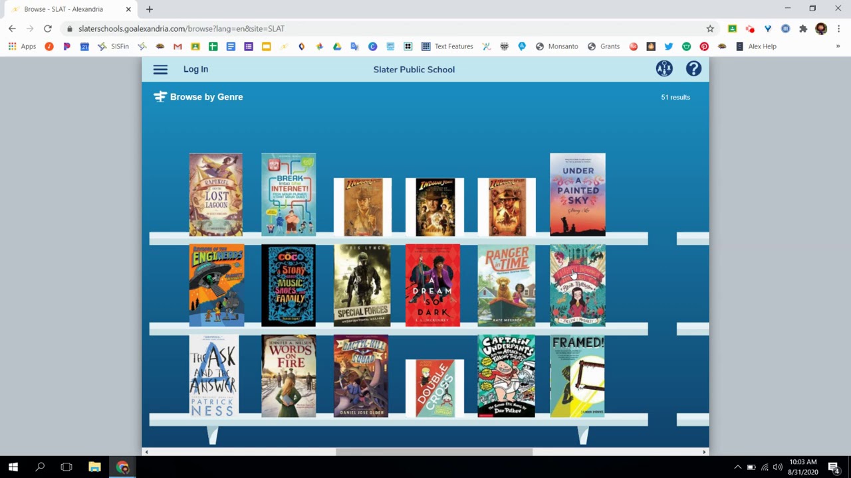Click the Log In link
The image size is (851, 478).
(x=195, y=69)
